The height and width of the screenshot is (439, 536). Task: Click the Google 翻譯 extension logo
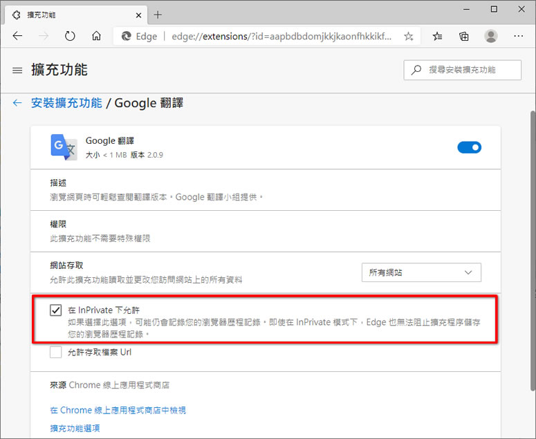pos(64,147)
